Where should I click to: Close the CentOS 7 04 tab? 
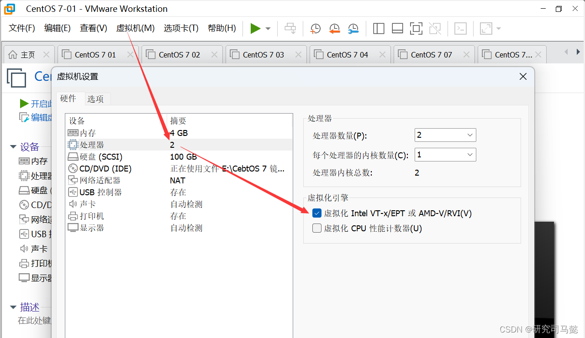pyautogui.click(x=382, y=55)
